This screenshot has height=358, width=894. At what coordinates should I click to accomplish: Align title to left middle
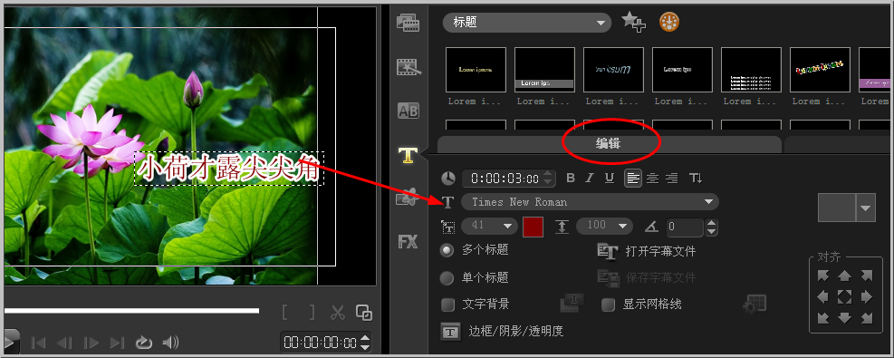[x=822, y=296]
